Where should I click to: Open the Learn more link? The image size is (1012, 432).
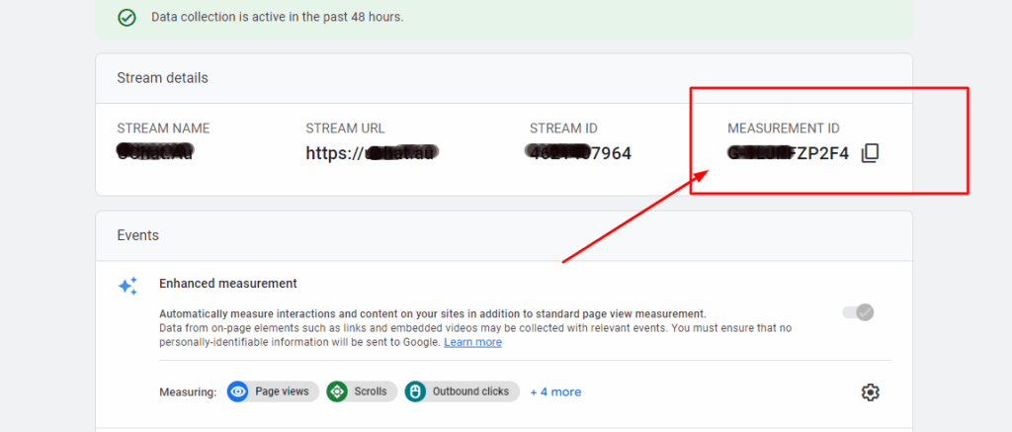[x=472, y=342]
